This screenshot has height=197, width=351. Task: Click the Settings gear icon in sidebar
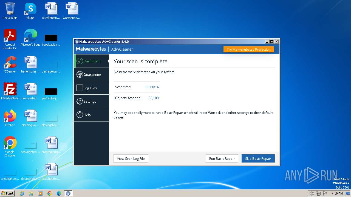(80, 101)
